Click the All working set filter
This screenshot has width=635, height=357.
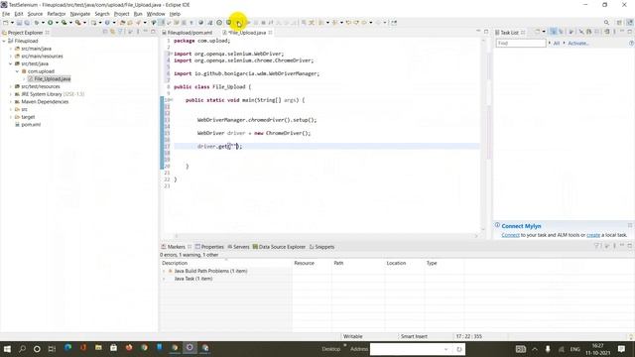pos(557,44)
